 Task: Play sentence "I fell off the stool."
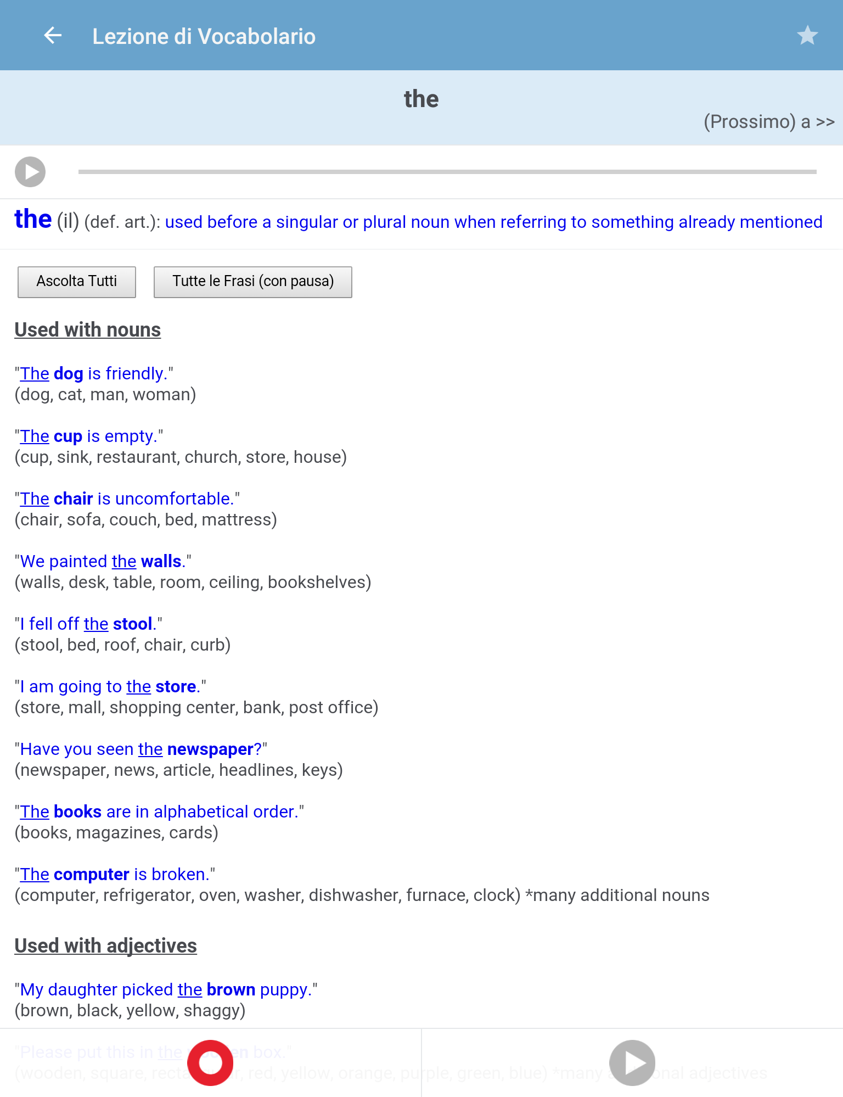coord(88,624)
